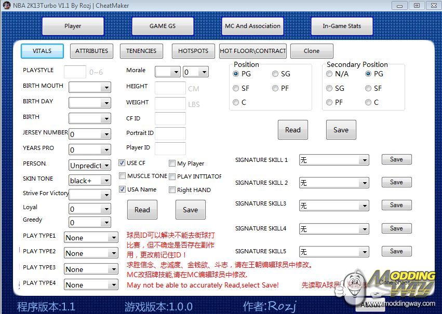
Task: Choose N/A under Secondary Position
Action: (329, 74)
